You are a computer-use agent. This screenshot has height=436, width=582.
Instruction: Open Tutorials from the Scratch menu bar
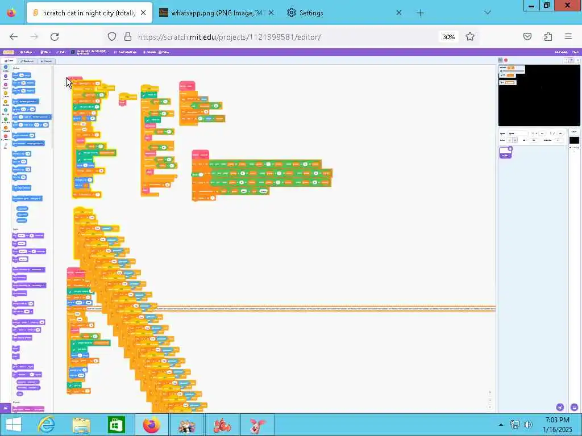149,52
